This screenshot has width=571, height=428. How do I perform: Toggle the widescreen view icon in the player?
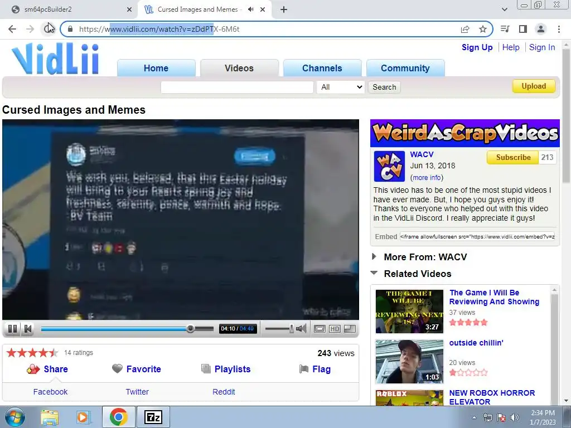pyautogui.click(x=320, y=329)
